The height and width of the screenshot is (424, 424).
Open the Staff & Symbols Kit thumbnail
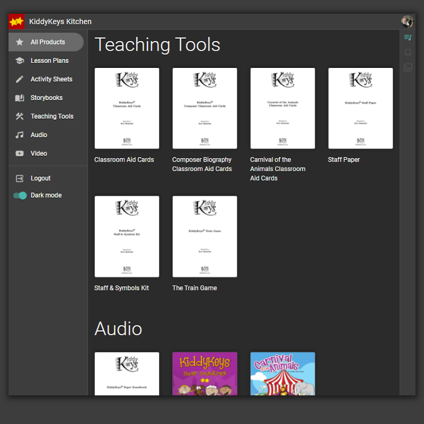[x=127, y=236]
